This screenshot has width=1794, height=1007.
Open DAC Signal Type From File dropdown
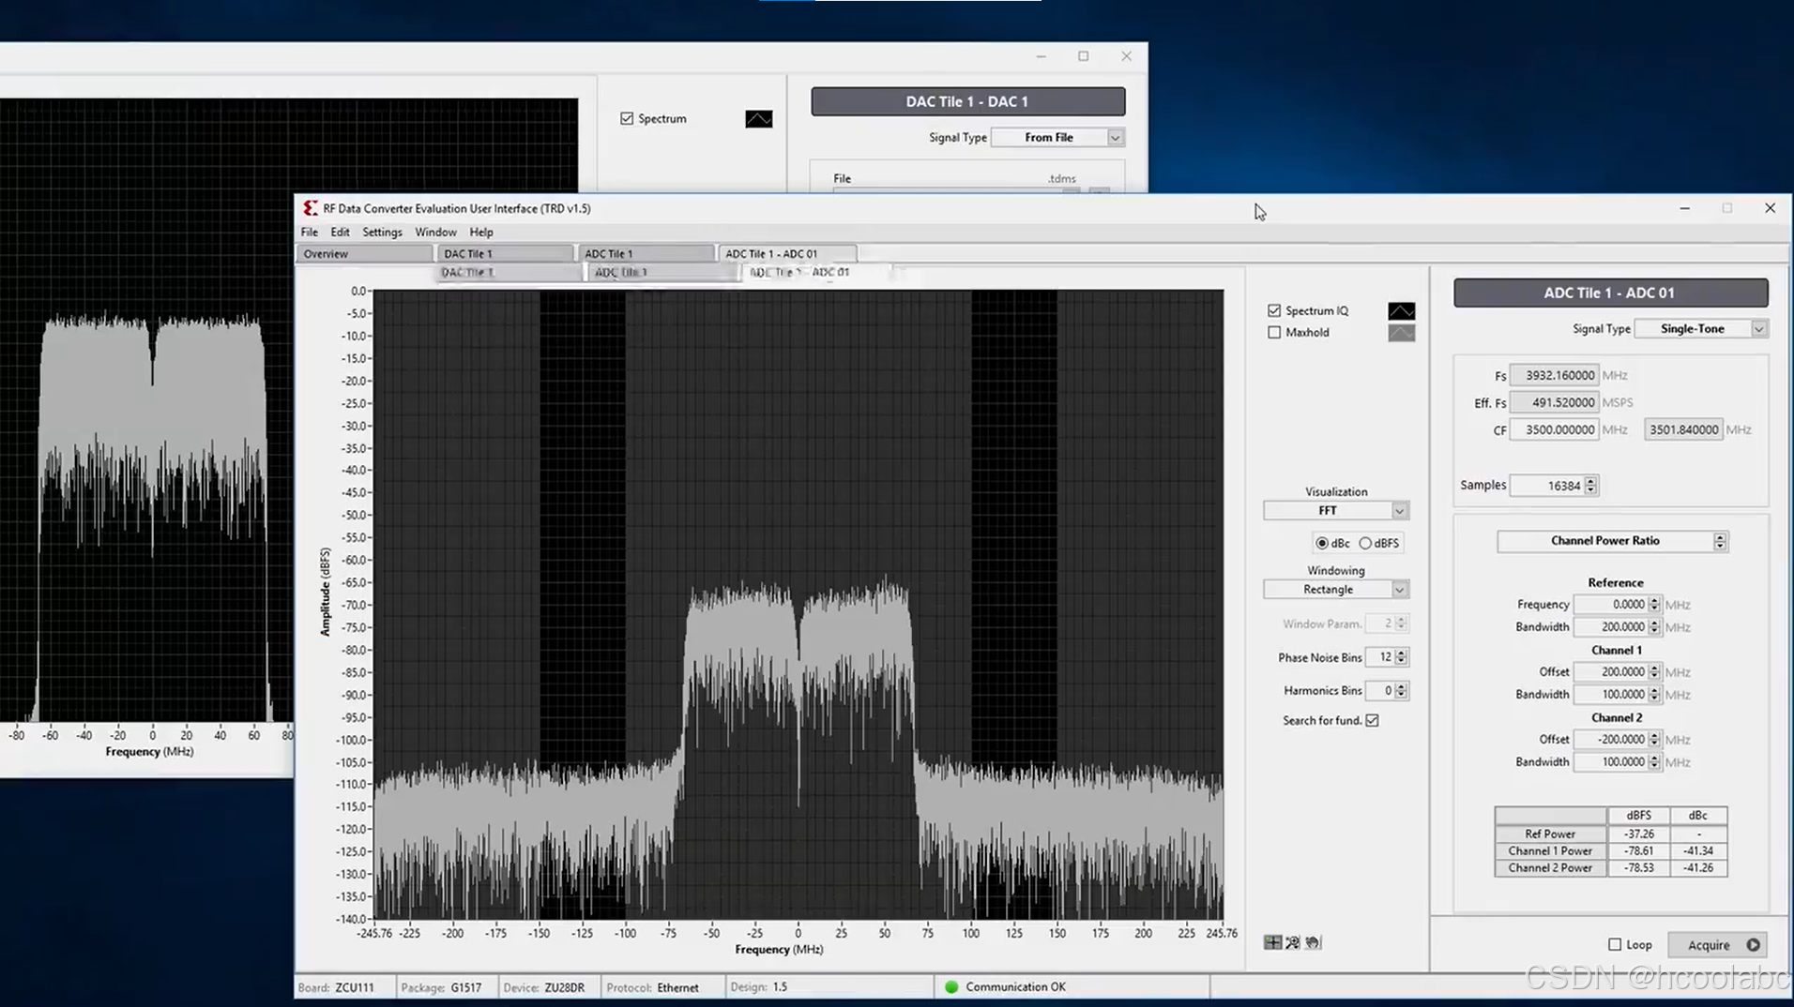coord(1058,138)
